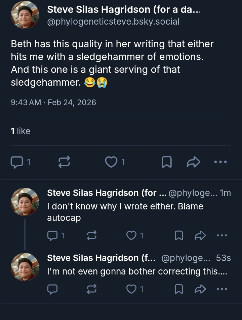View who liked via '1 like'
The height and width of the screenshot is (320, 242).
[x=21, y=131]
